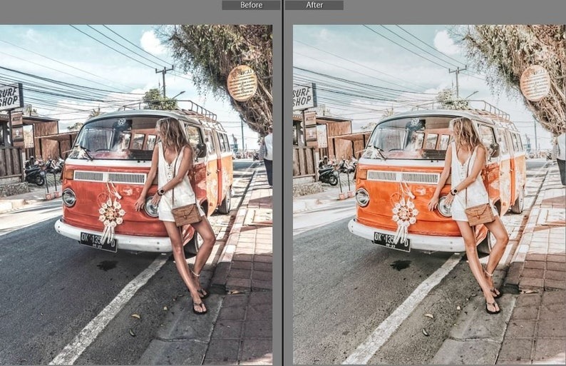Screen dimensions: 566x366
Task: Click the flower decoration on After van front
Action: (404, 212)
